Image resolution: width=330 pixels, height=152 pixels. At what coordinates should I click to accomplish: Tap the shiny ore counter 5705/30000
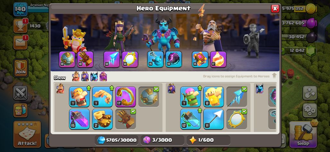click(x=117, y=140)
